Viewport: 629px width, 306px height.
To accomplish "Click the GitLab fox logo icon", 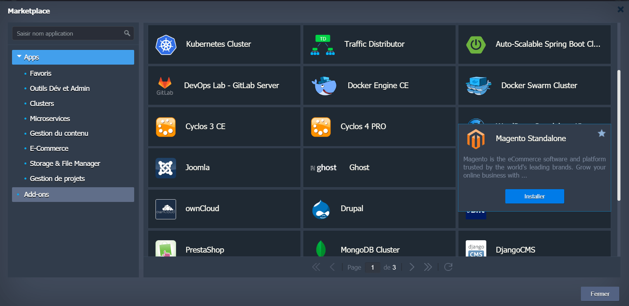I will (165, 86).
